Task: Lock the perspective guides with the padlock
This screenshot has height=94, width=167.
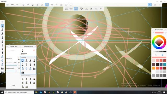Action: pos(96,9)
